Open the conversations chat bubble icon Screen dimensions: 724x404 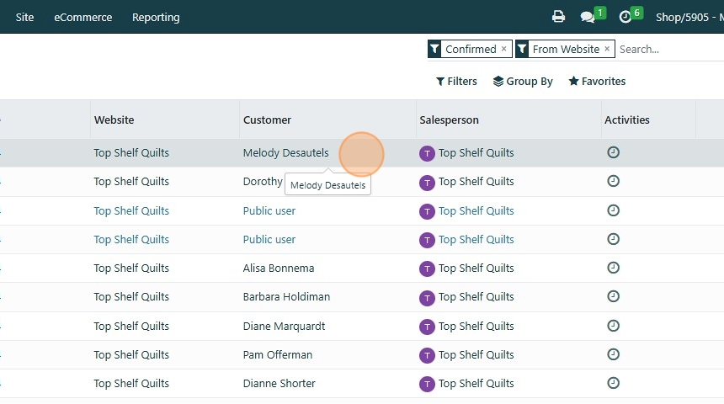pyautogui.click(x=588, y=17)
